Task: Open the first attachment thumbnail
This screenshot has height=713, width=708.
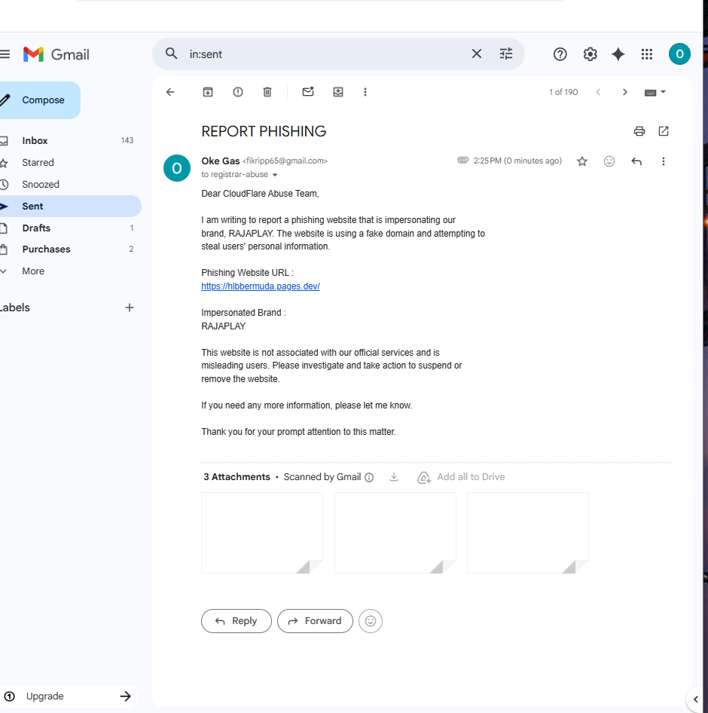Action: click(262, 533)
